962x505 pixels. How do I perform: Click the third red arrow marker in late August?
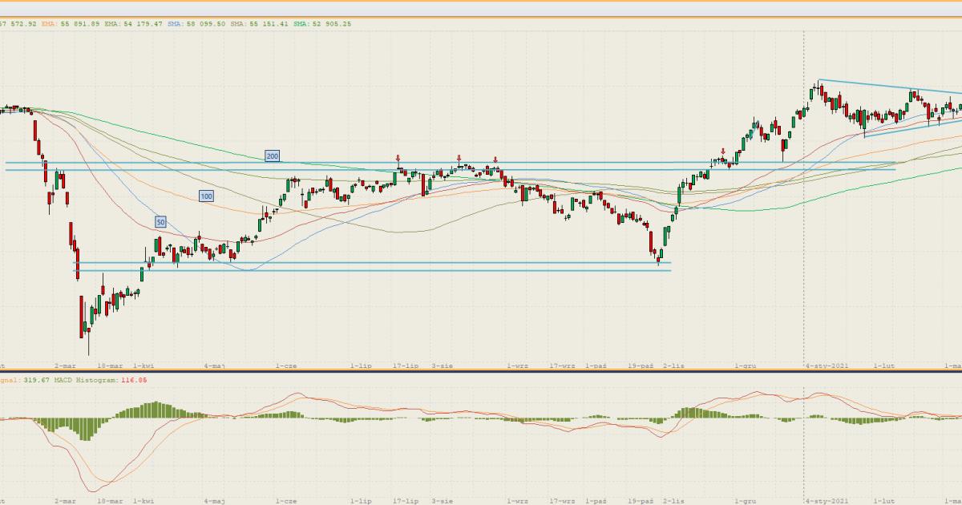tap(495, 159)
